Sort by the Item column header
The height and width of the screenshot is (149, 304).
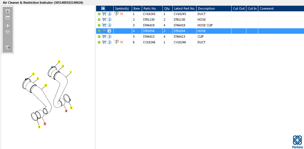pos(137,8)
